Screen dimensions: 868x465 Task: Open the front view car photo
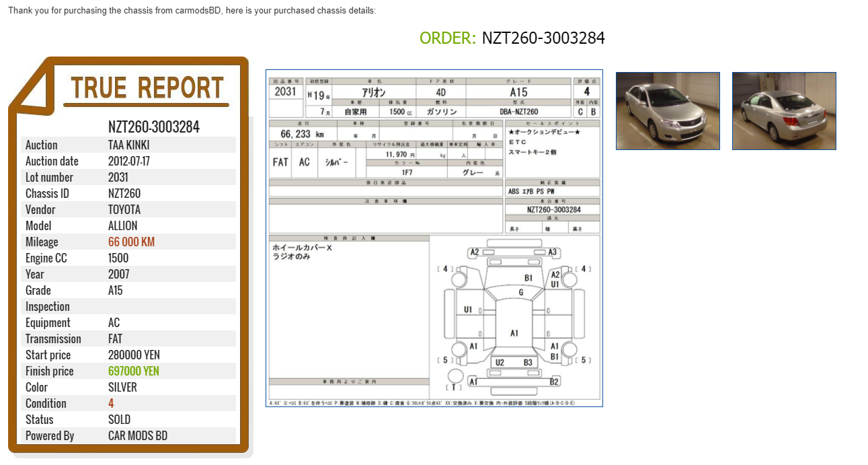[668, 111]
